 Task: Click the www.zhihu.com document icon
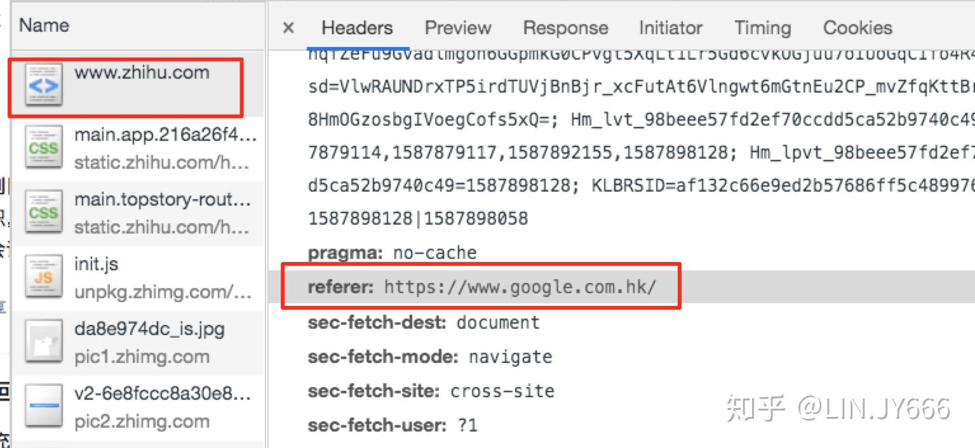(44, 84)
